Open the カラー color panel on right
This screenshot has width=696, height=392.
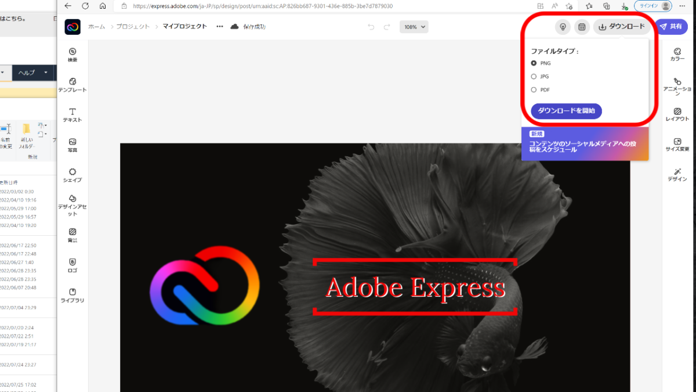(x=677, y=55)
